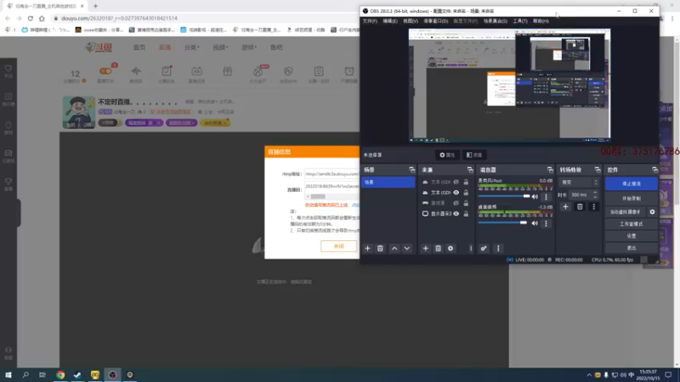The width and height of the screenshot is (680, 382).
Task: Toggle lock on second Text (GDI) source
Action: point(466,193)
